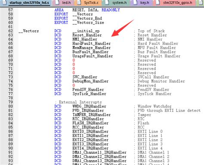The width and height of the screenshot is (204, 165).
Task: Click DMA1_Channel1_IRQHandler on line 91
Action: pyautogui.click(x=99, y=152)
